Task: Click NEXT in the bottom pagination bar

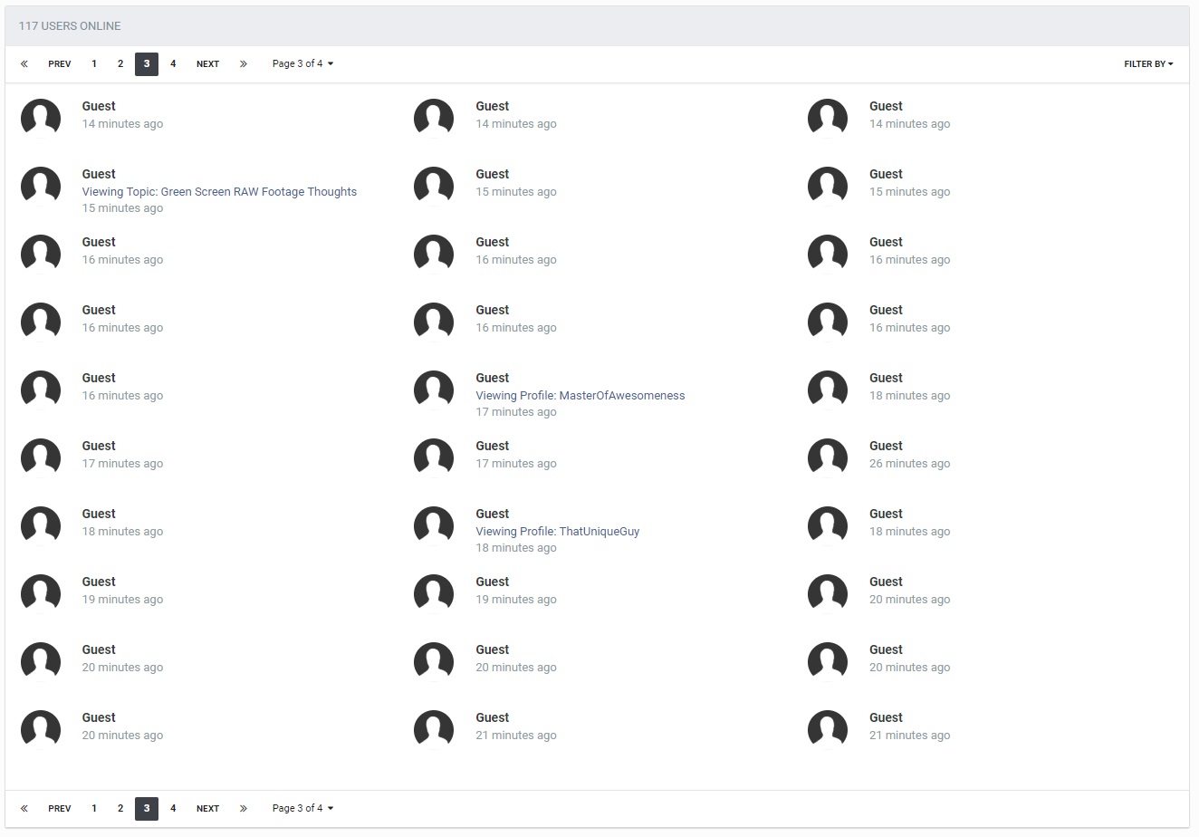Action: (208, 809)
